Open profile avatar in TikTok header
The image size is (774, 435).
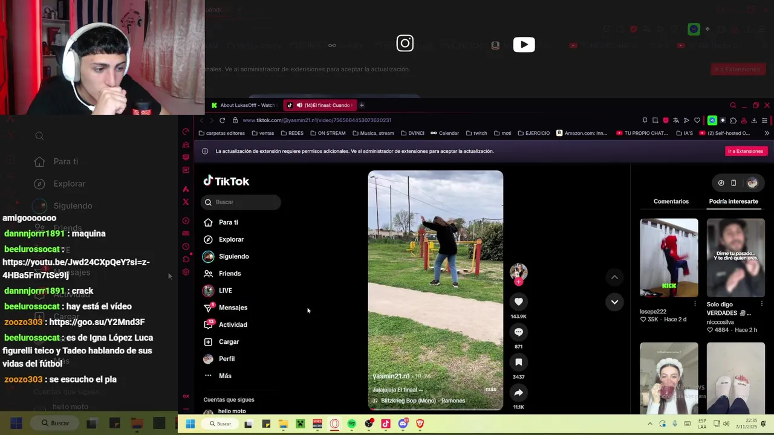pos(752,183)
